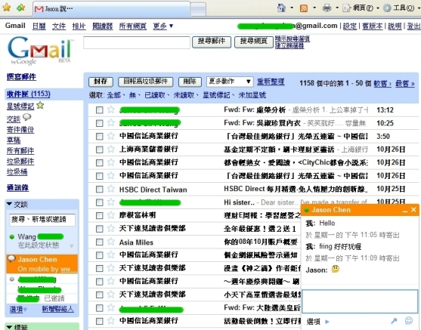
Task: Star the Fwd: Fw: 虛榮分析 email
Action: [110, 109]
